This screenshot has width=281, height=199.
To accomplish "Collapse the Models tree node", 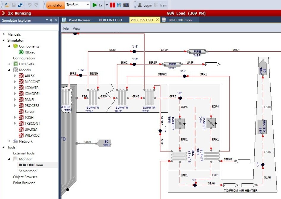I will (9, 70).
